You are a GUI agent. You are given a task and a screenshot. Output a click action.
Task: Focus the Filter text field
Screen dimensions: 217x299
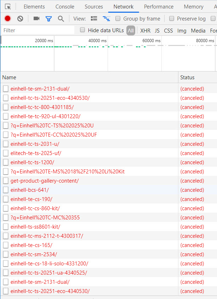point(38,30)
